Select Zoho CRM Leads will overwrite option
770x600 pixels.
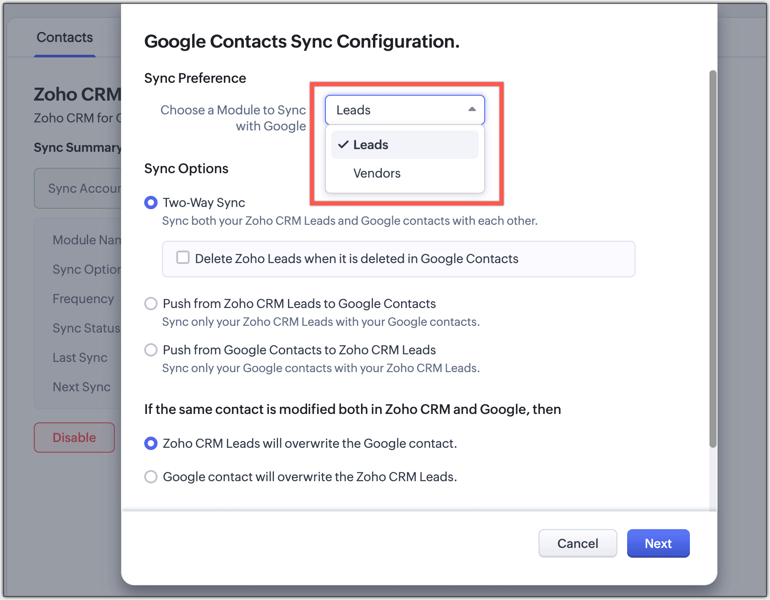pyautogui.click(x=151, y=443)
